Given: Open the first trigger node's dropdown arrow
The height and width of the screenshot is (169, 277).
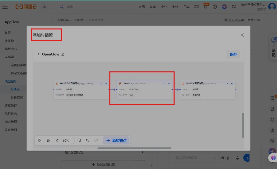Looking at the screenshot, I should click(101, 83).
